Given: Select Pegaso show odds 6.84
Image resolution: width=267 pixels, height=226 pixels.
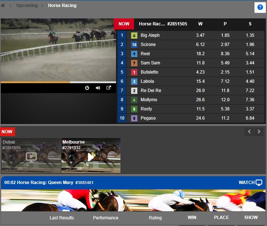Looking at the screenshot, I should pos(250,118).
